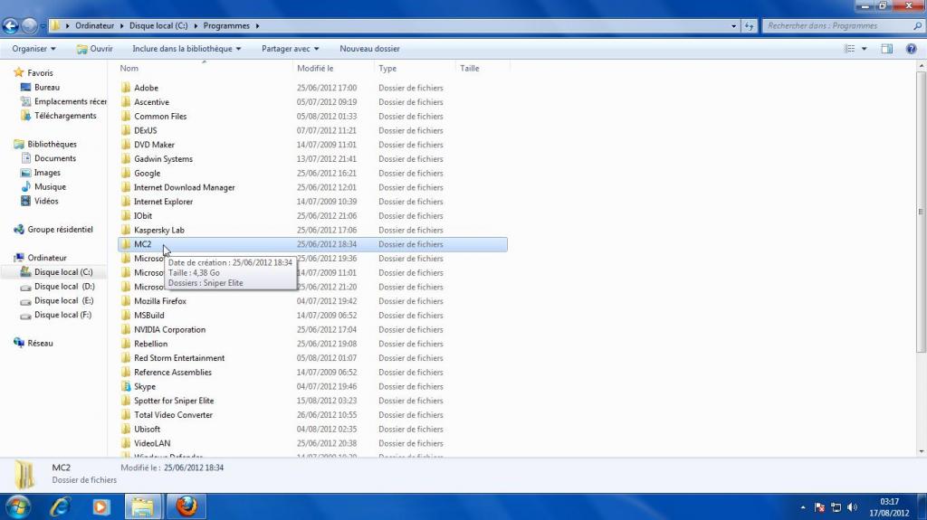Image resolution: width=927 pixels, height=520 pixels.
Task: Select Disque local (E:) drive
Action: point(64,301)
